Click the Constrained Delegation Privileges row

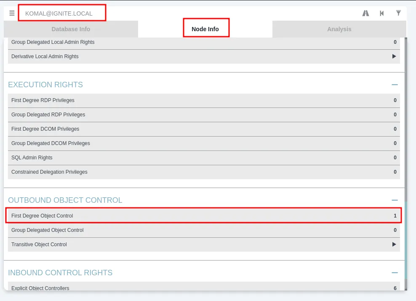pyautogui.click(x=204, y=172)
